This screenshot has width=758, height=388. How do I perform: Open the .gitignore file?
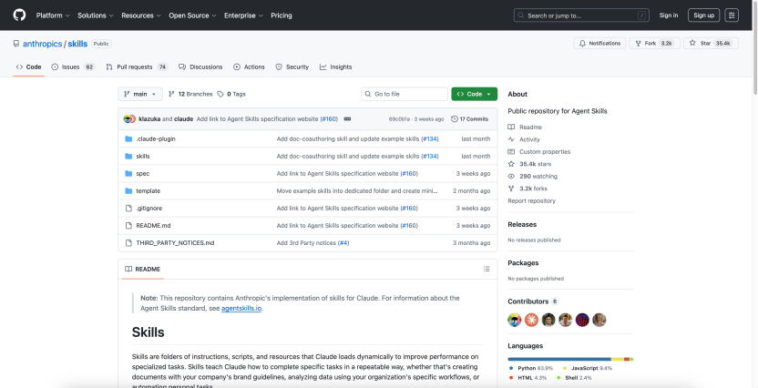149,208
